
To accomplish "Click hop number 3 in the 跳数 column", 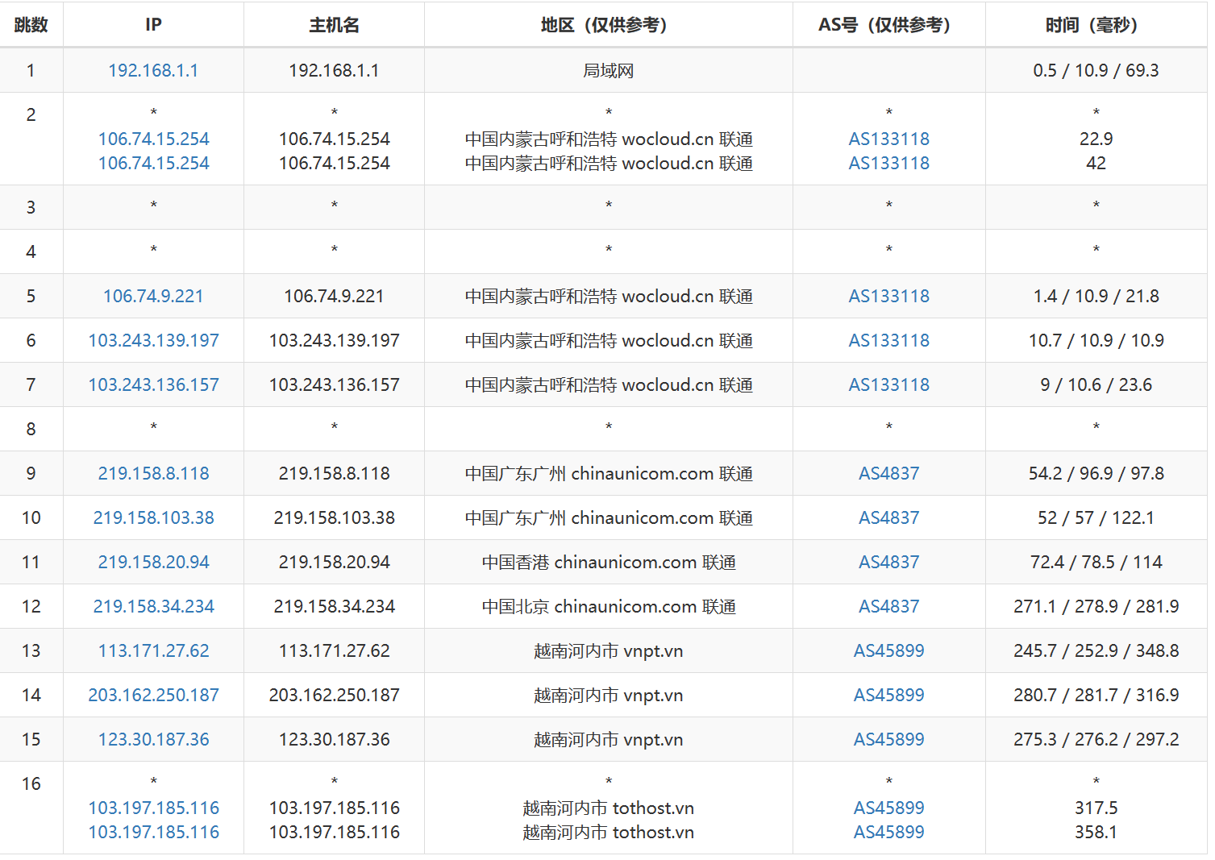I will [31, 208].
